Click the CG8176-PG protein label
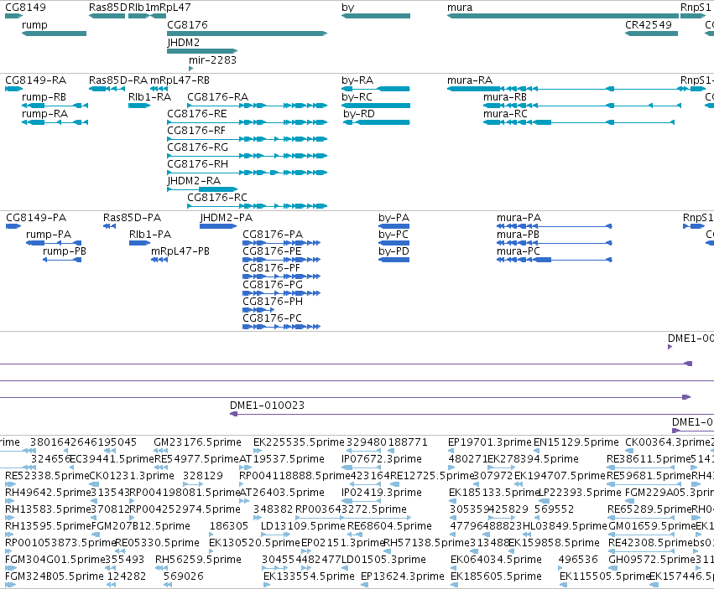Image resolution: width=714 pixels, height=589 pixels. click(273, 284)
